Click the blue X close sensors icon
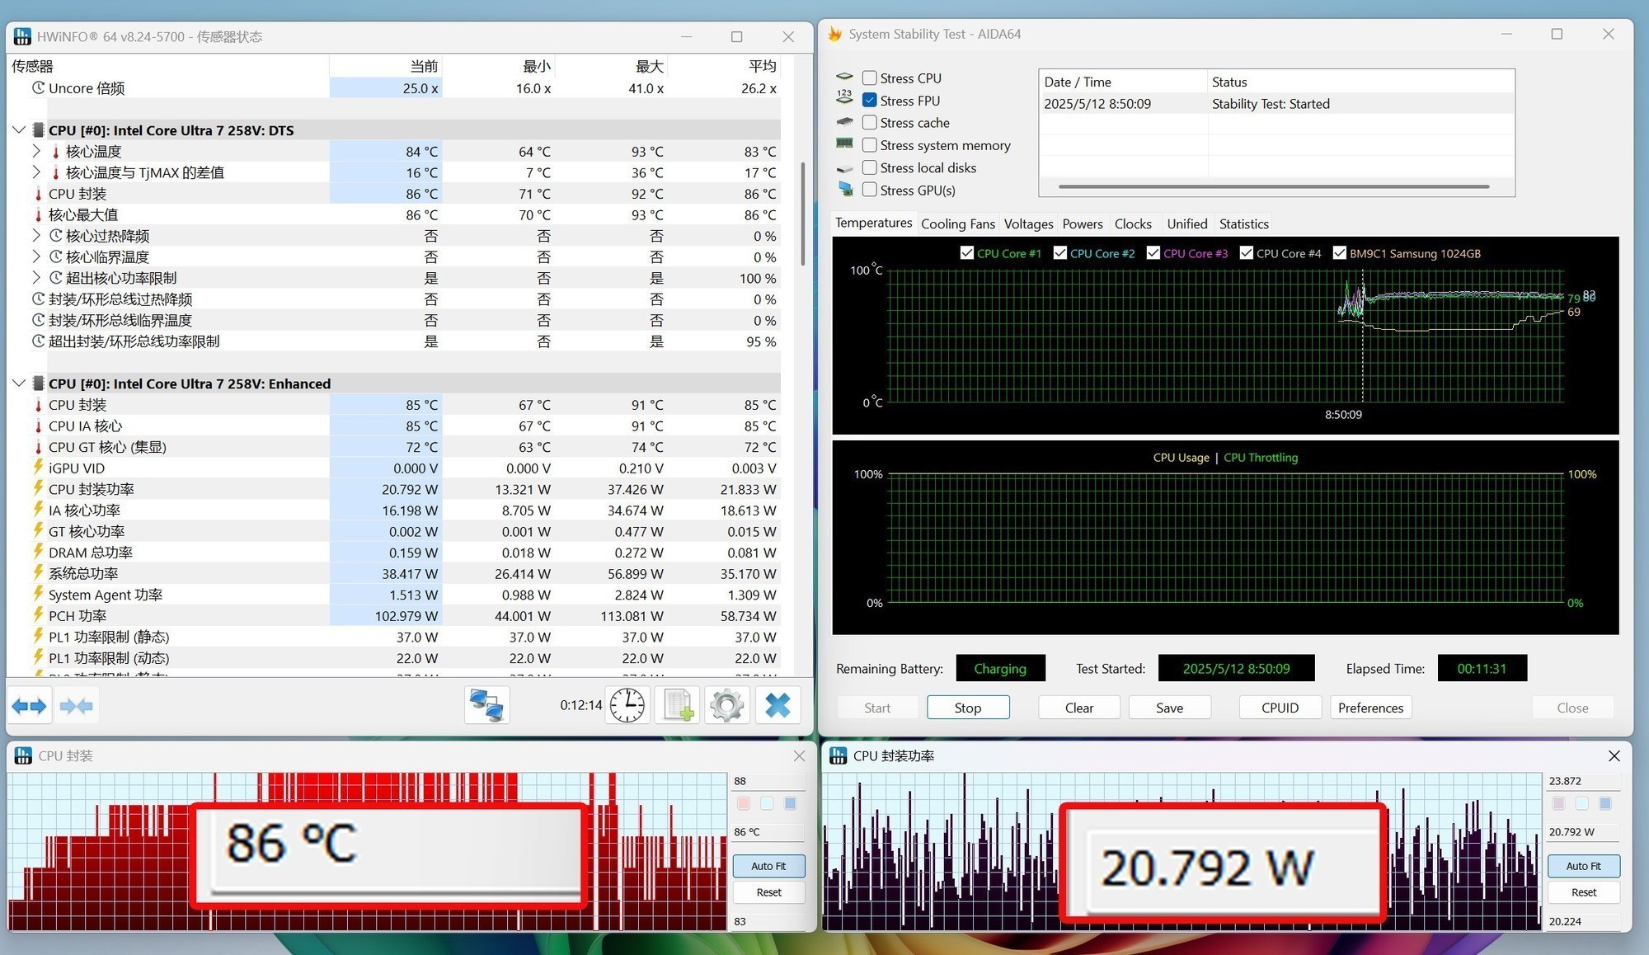 click(778, 706)
